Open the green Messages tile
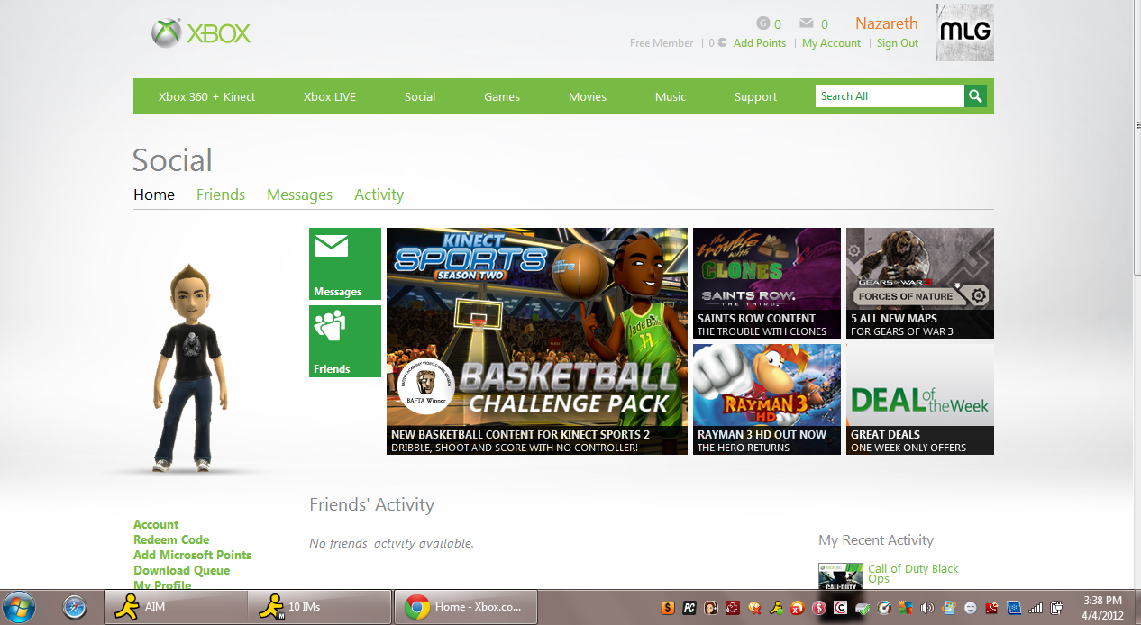 [345, 264]
